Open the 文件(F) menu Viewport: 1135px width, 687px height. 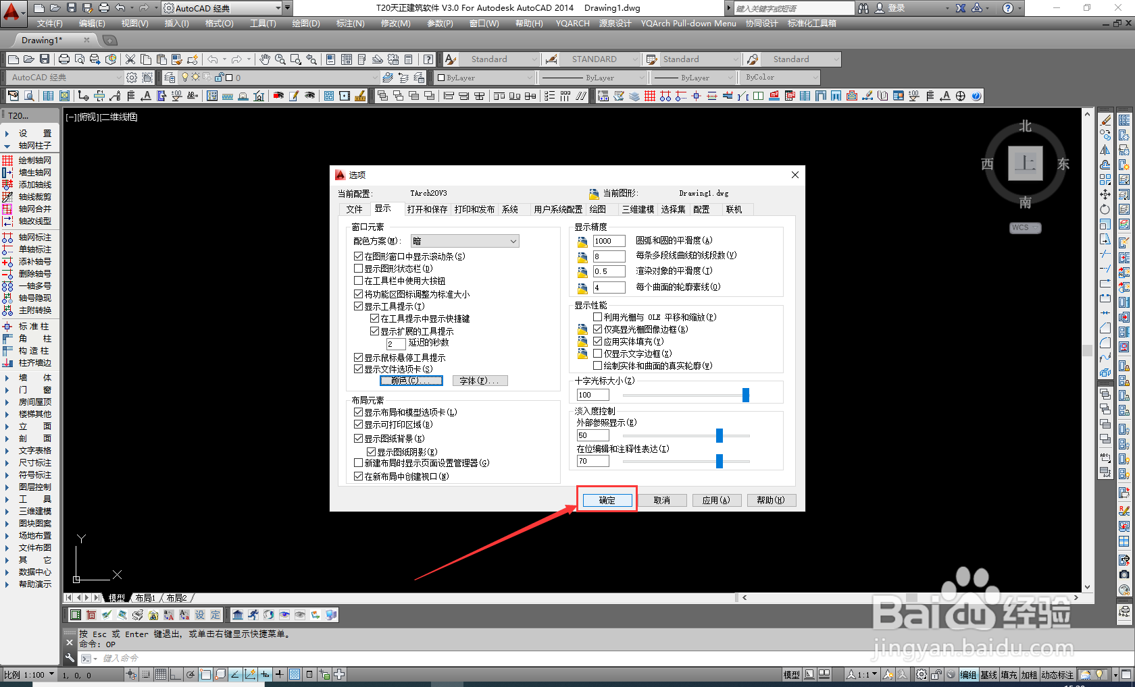coord(49,24)
